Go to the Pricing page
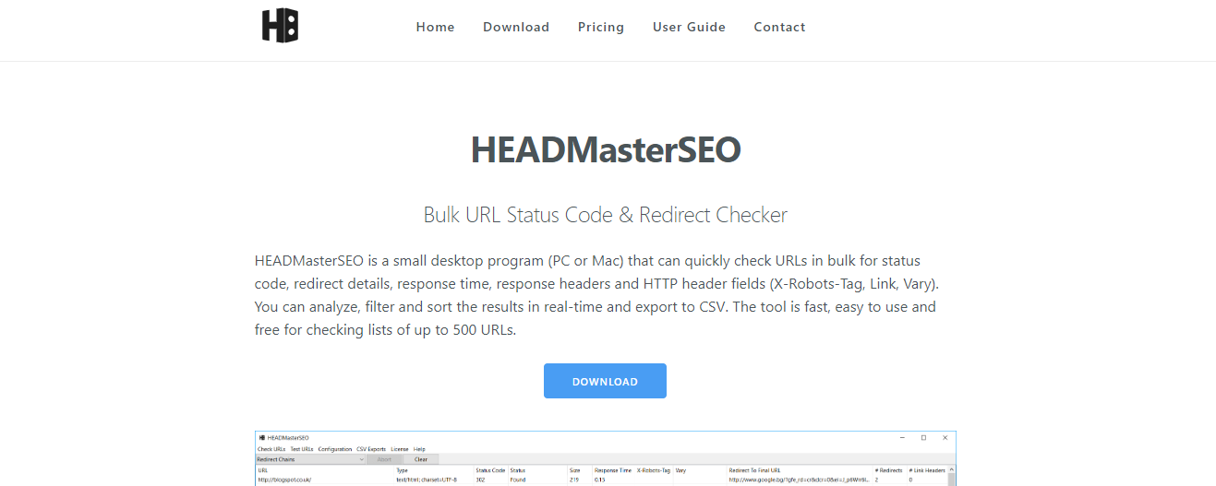This screenshot has width=1216, height=486. click(x=601, y=27)
